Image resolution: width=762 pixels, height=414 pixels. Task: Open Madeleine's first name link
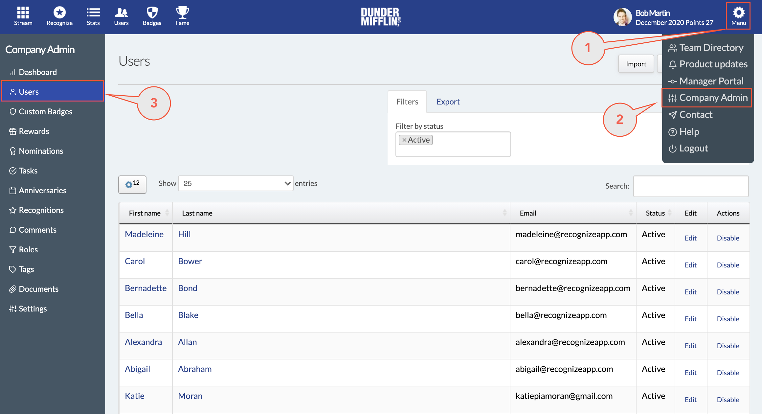[144, 234]
